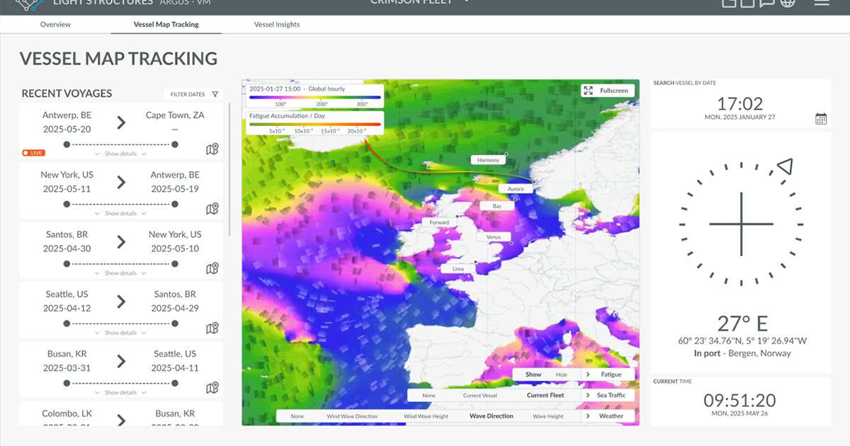Click the LIVE badge on the Antwerp voyage
Viewport: 850px width, 446px height.
pyautogui.click(x=33, y=153)
